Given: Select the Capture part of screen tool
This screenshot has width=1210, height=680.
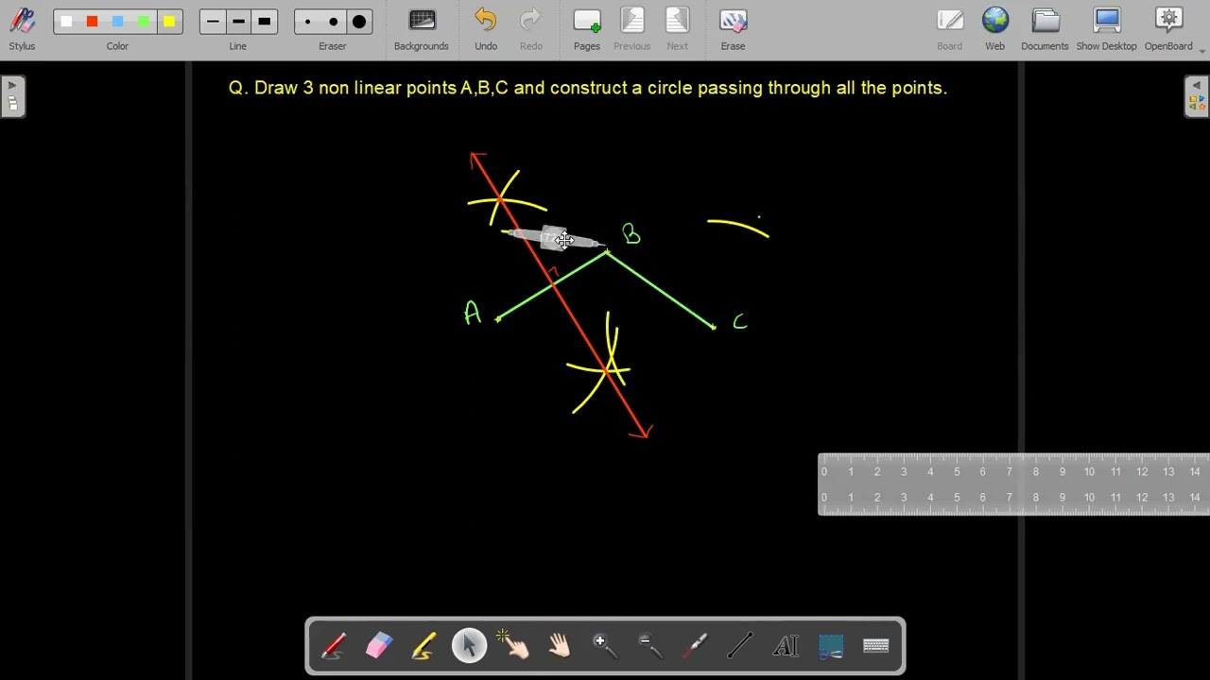Looking at the screenshot, I should [831, 646].
